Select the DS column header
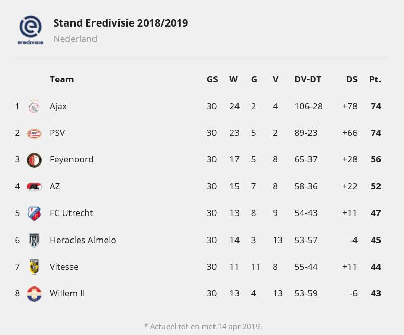404x335 pixels. [351, 79]
